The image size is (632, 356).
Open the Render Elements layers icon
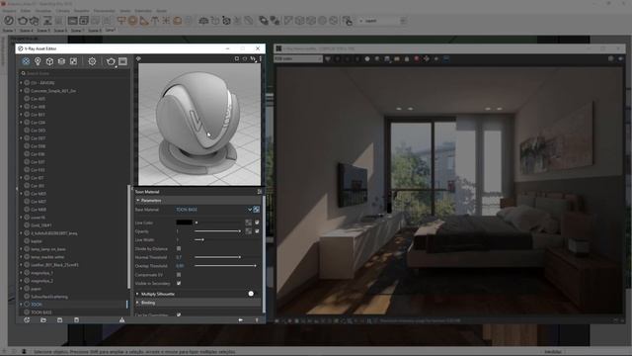(x=61, y=61)
